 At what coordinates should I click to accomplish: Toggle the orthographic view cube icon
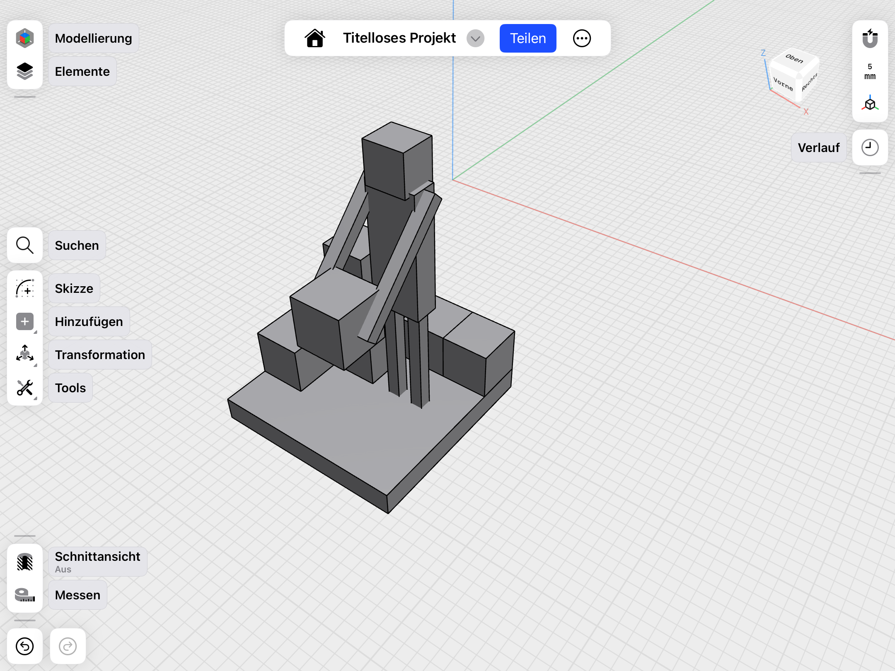[x=870, y=103]
